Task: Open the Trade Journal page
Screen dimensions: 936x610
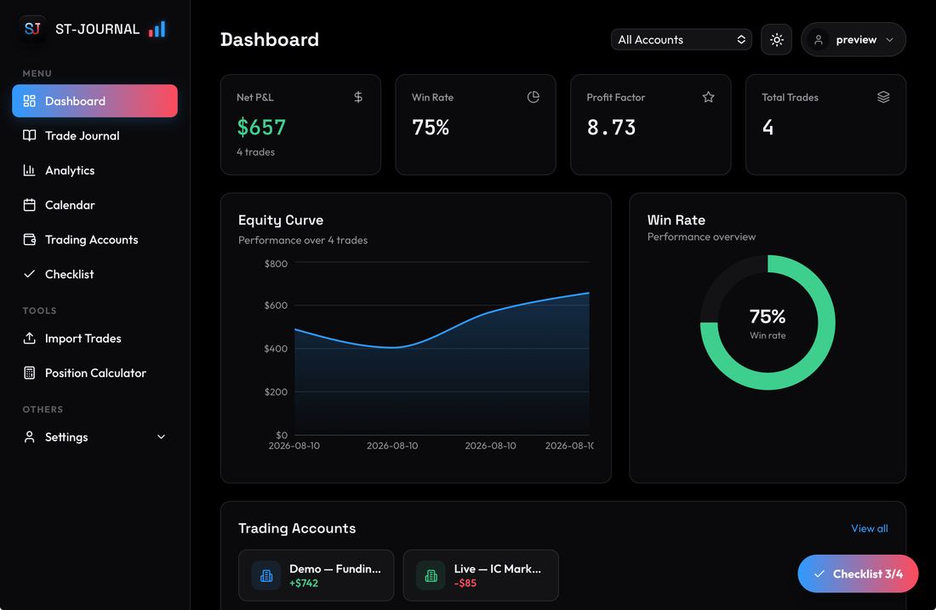Action: coord(95,135)
